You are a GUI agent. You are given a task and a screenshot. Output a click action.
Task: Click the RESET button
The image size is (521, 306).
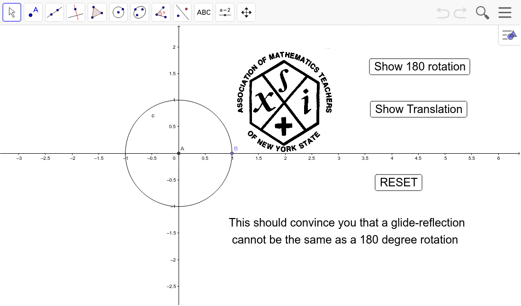click(398, 183)
